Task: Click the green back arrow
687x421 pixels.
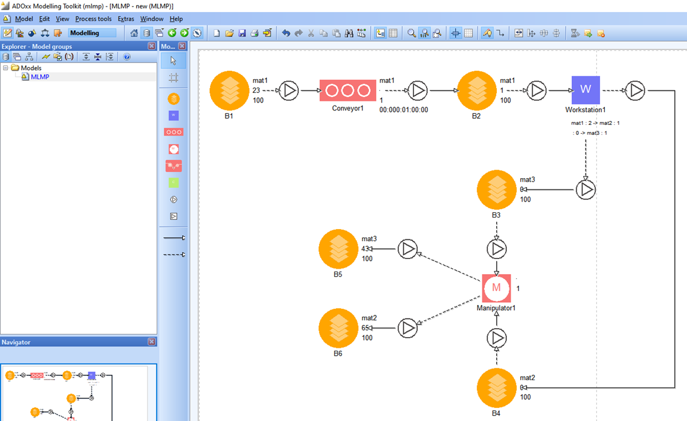Action: click(172, 33)
